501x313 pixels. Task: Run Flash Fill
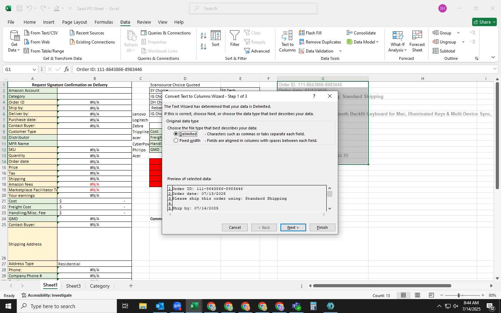[310, 33]
